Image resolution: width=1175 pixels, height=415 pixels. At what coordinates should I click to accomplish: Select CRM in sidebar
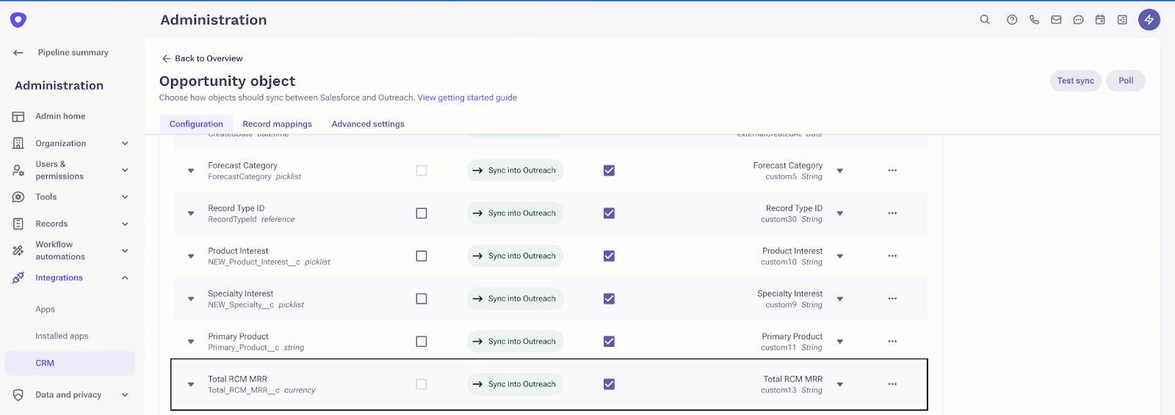(x=70, y=363)
